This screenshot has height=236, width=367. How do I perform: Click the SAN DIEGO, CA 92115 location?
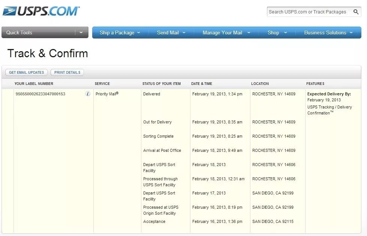pos(273,221)
